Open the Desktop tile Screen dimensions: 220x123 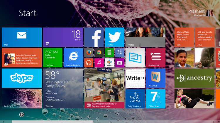pos(22,99)
